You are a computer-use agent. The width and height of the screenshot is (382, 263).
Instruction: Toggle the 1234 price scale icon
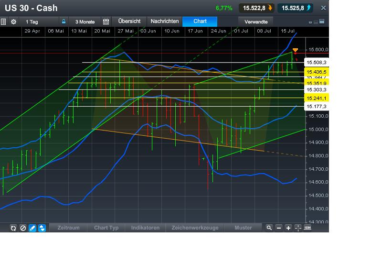pyautogui.click(x=307, y=228)
